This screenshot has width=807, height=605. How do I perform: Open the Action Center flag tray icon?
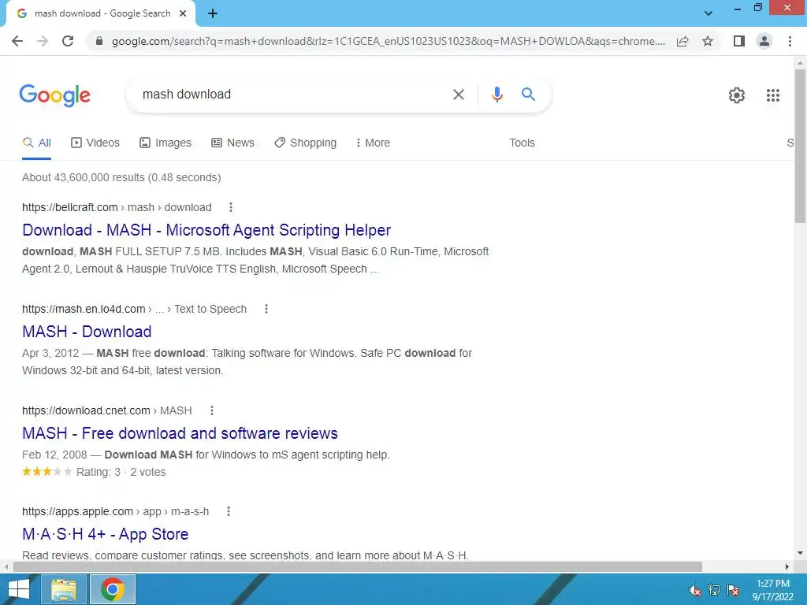click(733, 590)
